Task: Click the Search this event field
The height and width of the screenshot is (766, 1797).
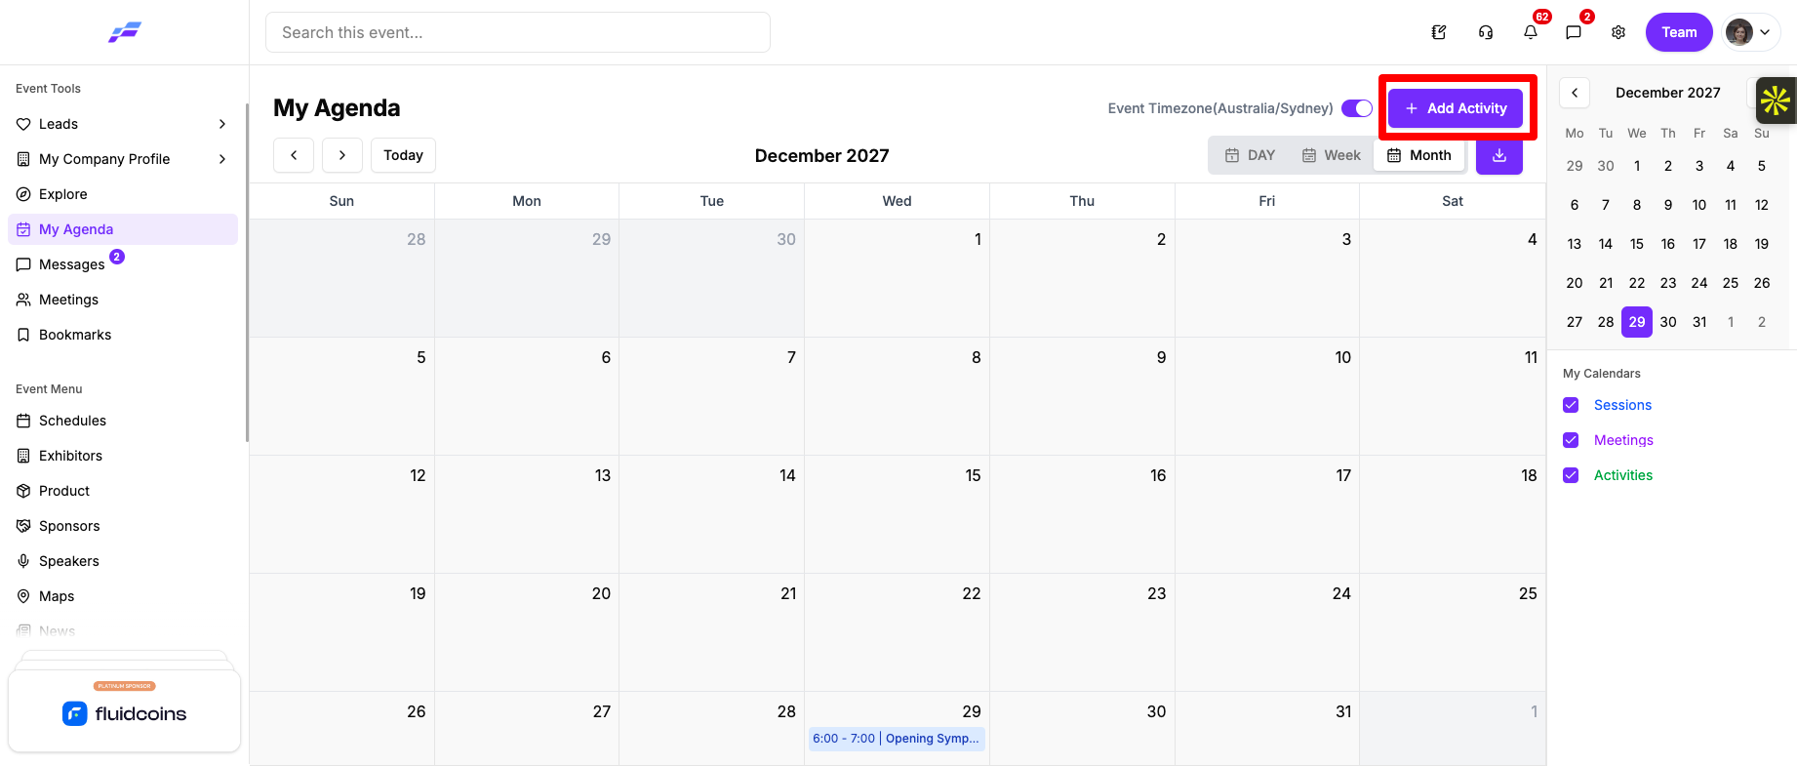Action: tap(518, 32)
